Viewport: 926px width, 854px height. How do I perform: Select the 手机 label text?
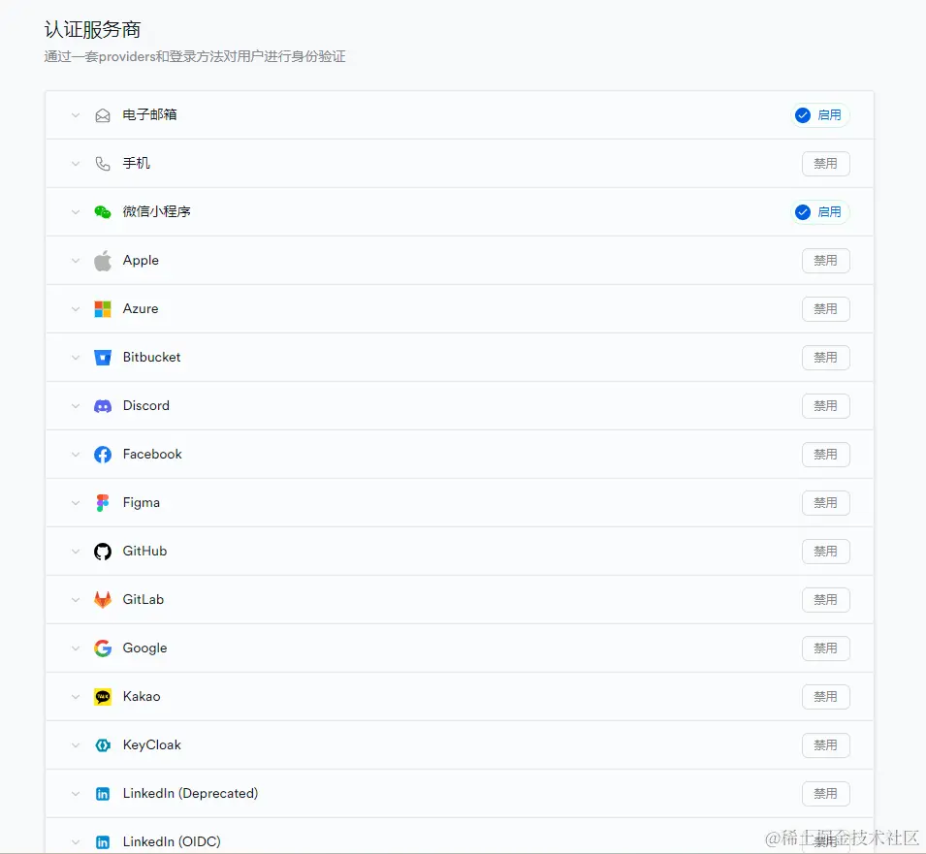click(x=137, y=163)
